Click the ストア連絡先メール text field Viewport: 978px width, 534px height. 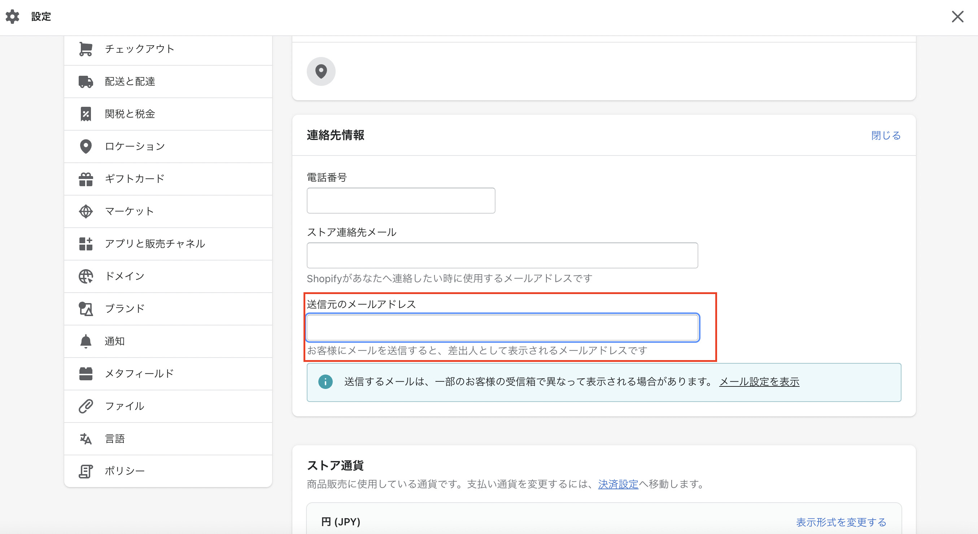[x=502, y=255]
